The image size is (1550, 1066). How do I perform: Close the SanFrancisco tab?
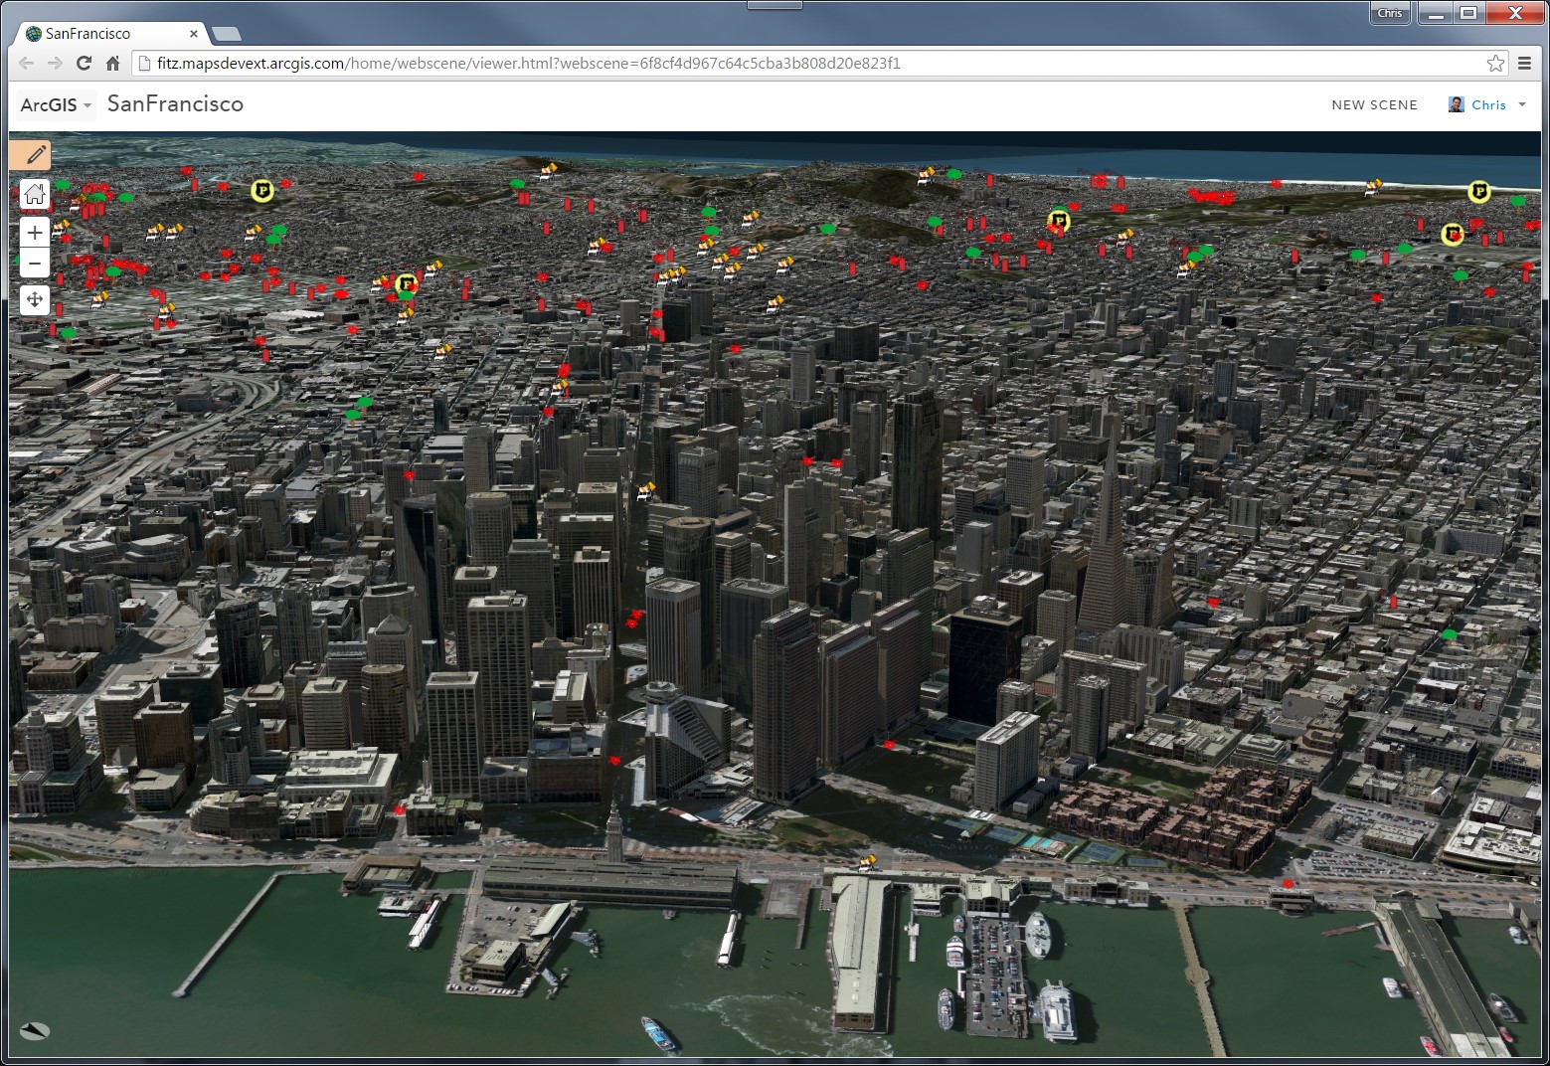pos(194,34)
